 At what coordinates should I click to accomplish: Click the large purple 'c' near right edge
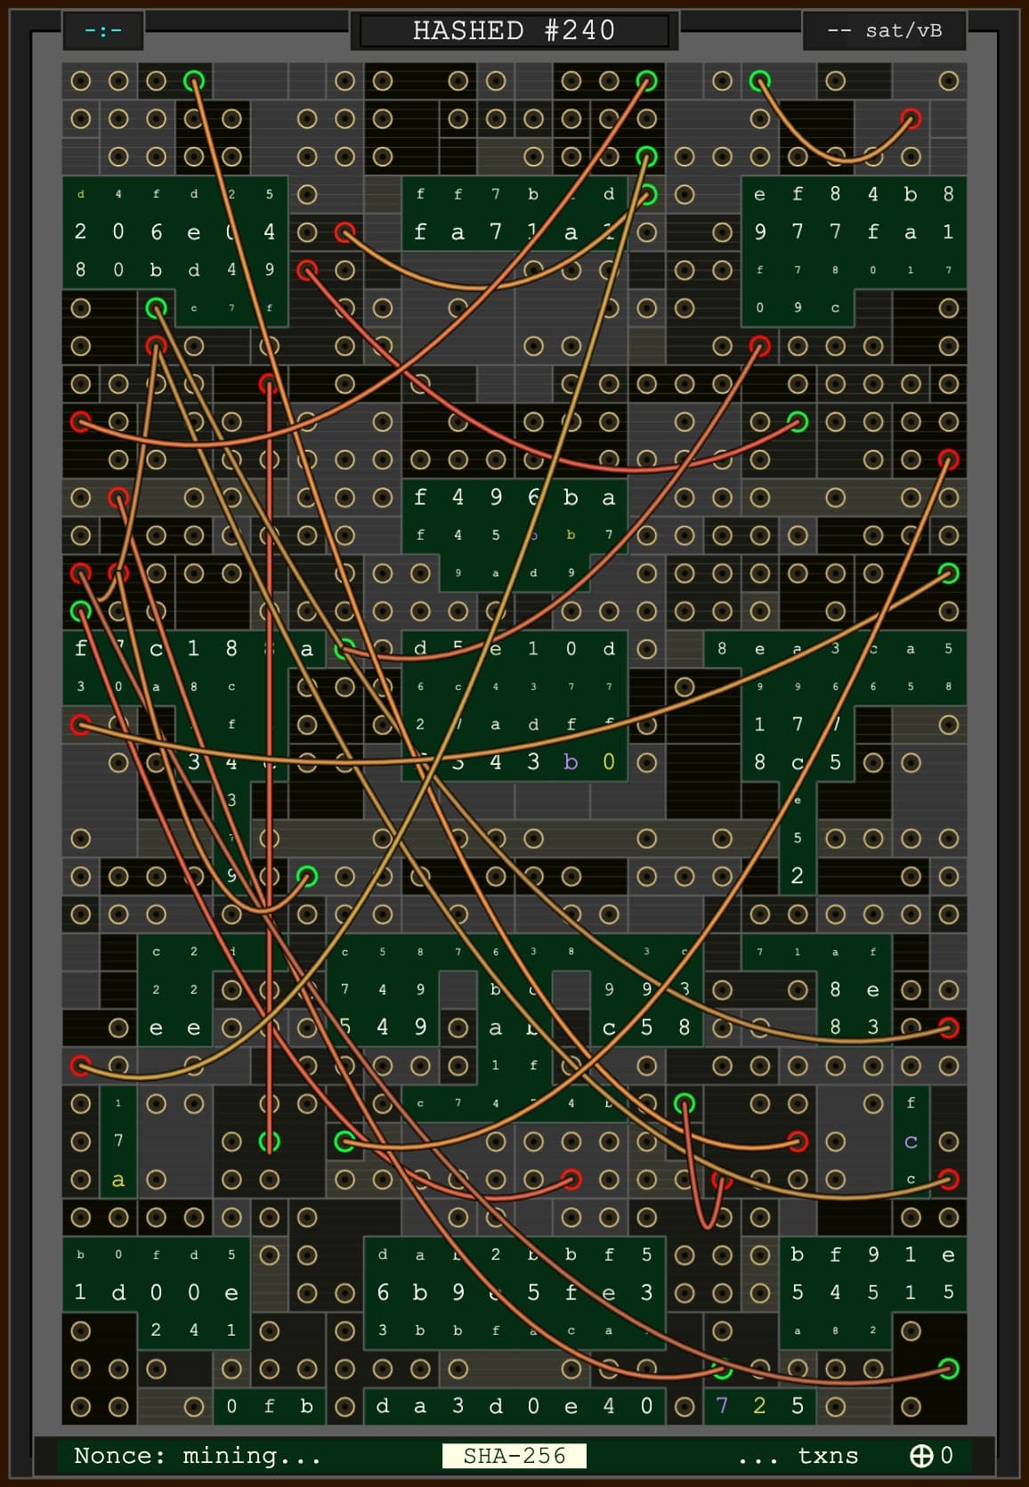[911, 1142]
